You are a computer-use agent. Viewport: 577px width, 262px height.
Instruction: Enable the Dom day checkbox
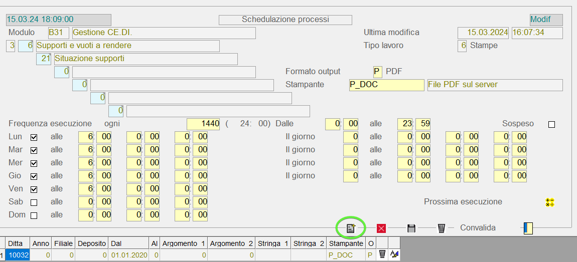tap(34, 215)
